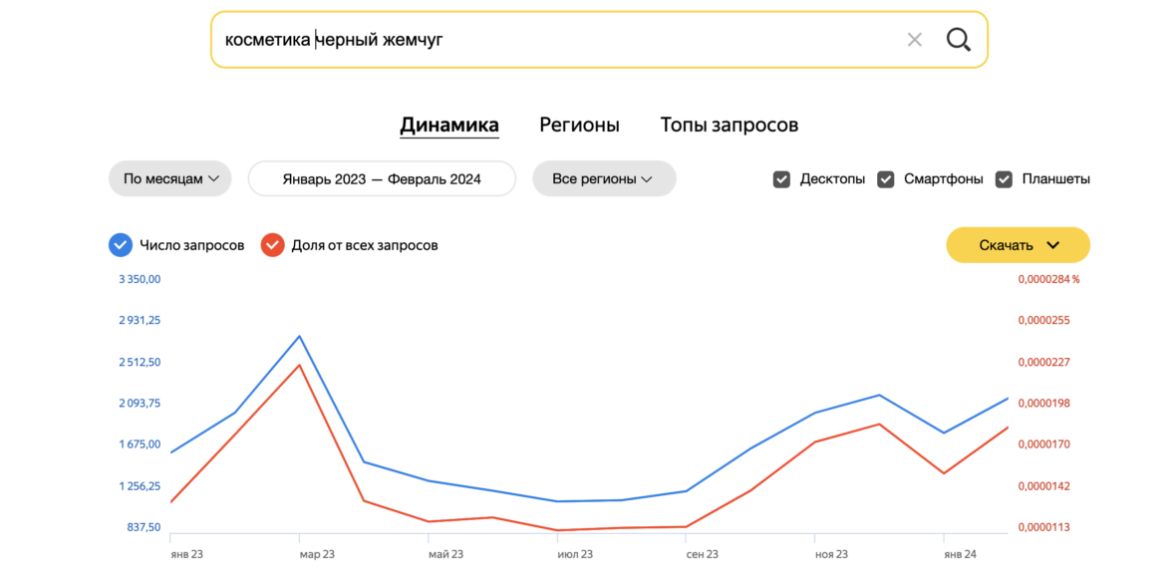The width and height of the screenshot is (1172, 579).
Task: Toggle the red Доля от всех запросов series
Action: [272, 245]
